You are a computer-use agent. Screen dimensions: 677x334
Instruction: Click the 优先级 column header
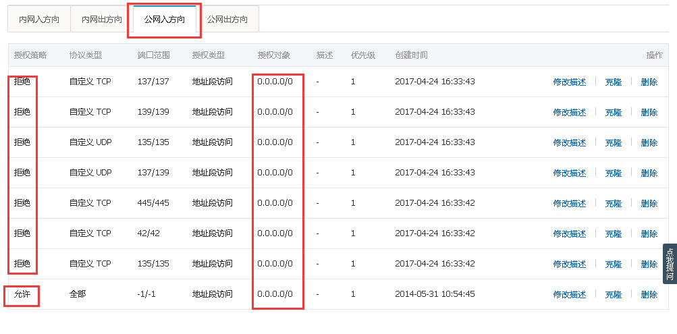[362, 55]
